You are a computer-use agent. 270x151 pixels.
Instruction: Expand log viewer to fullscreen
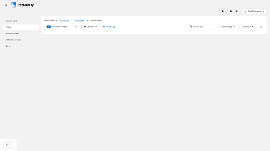pos(261,27)
